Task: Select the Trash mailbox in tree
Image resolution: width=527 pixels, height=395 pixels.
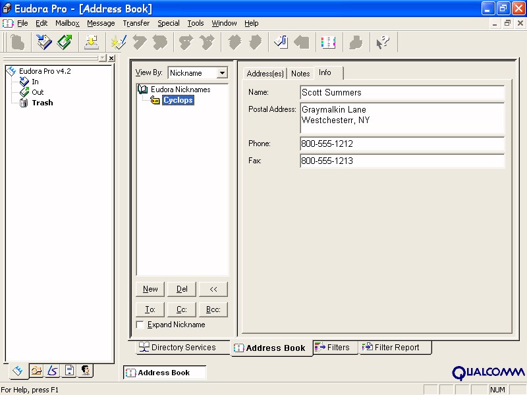Action: [x=42, y=103]
